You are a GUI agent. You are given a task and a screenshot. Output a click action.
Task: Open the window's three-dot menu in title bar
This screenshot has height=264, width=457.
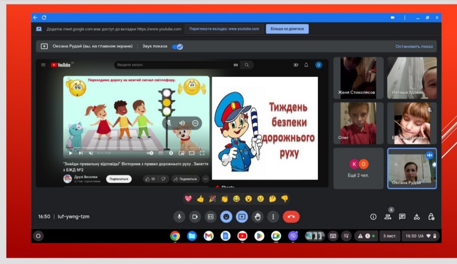405,18
